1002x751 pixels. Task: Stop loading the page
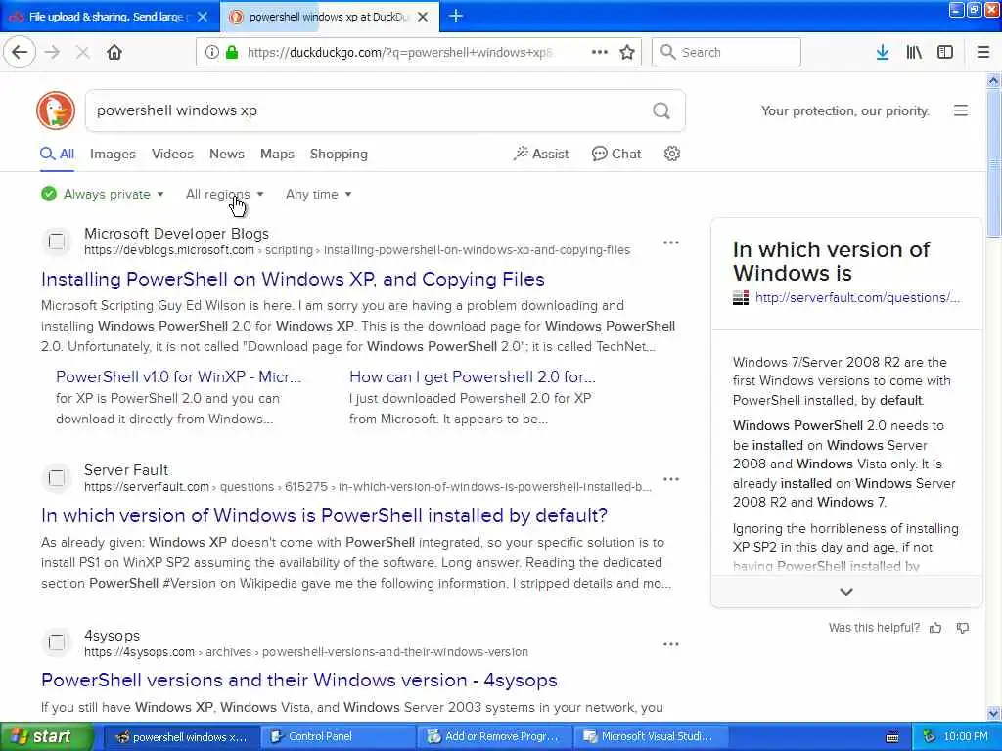point(83,53)
